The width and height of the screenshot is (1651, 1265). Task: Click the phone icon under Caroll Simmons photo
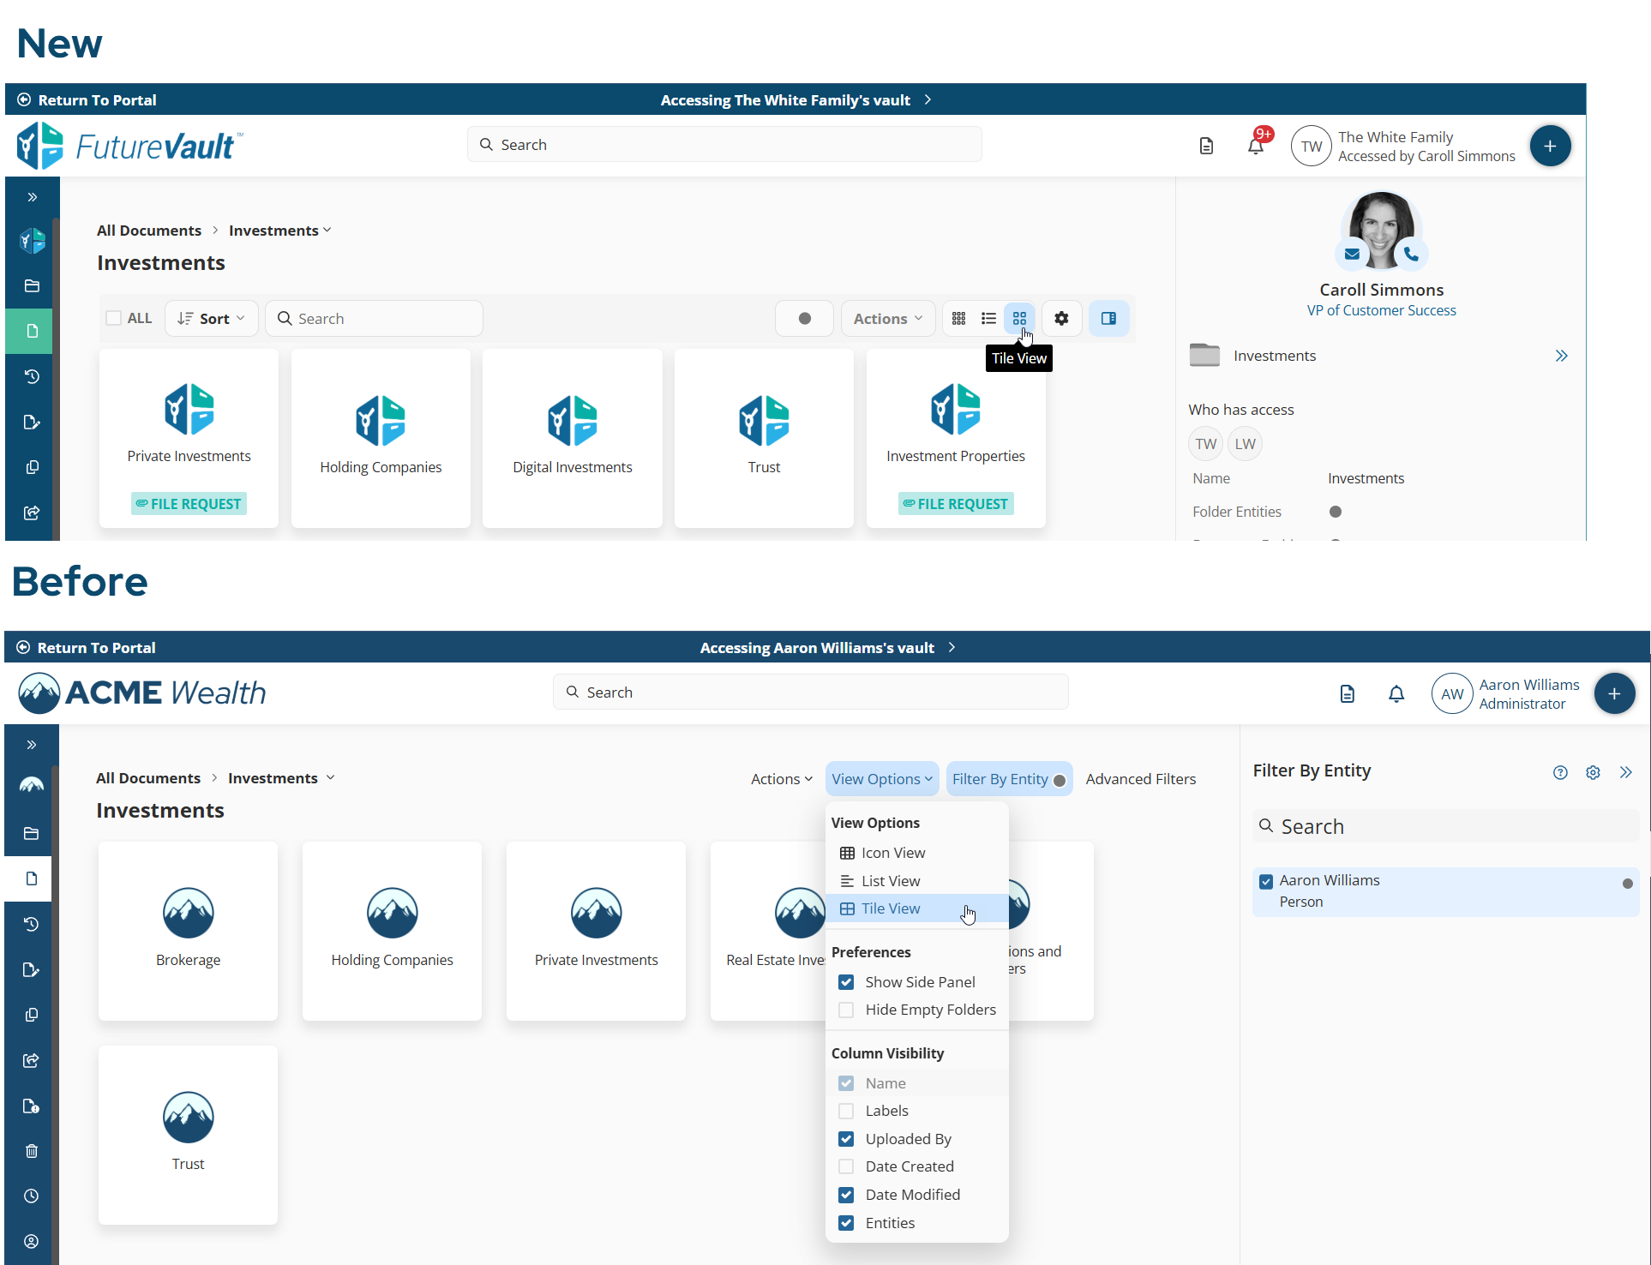point(1411,255)
